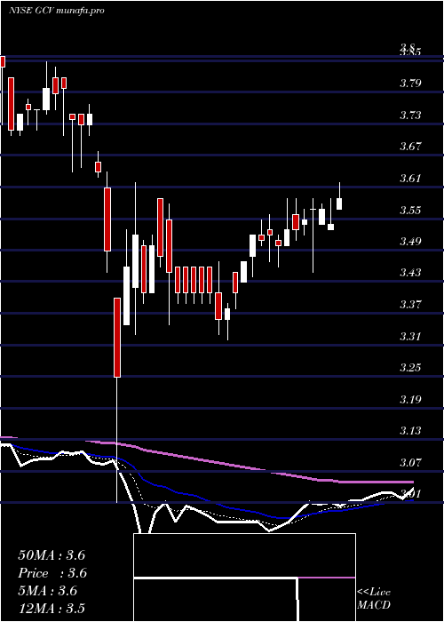444x622 pixels.
Task: Click the 5MA : 3.6 readout
Action: 48,591
